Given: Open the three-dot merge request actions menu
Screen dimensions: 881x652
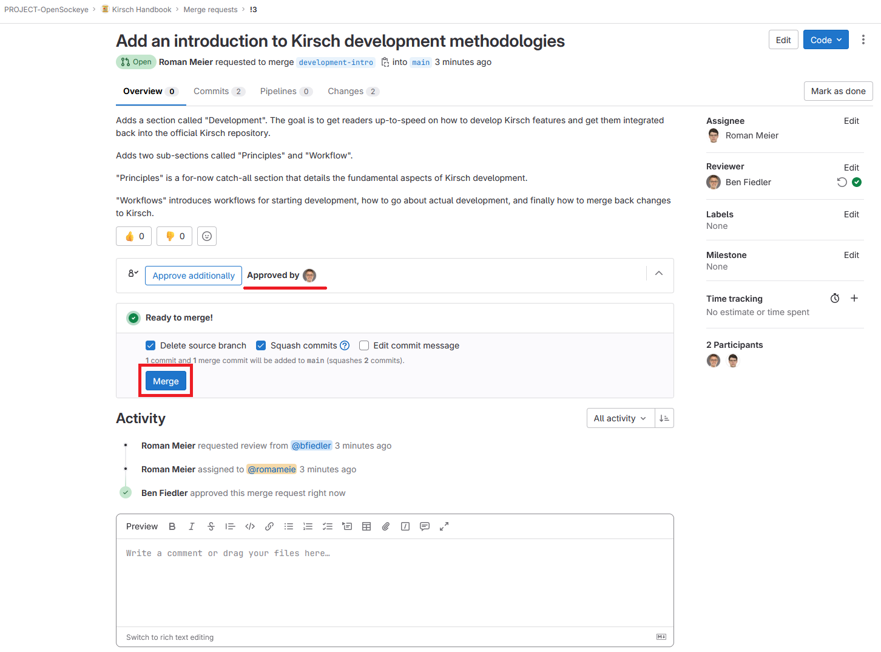Looking at the screenshot, I should tap(863, 40).
